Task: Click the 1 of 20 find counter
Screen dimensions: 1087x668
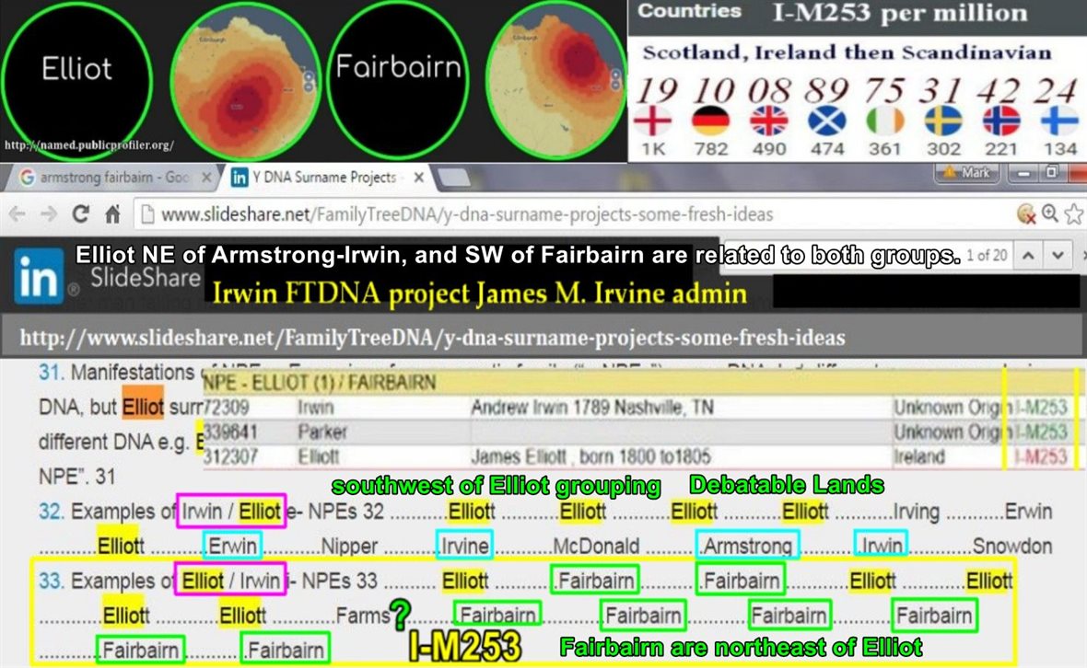Action: (987, 256)
